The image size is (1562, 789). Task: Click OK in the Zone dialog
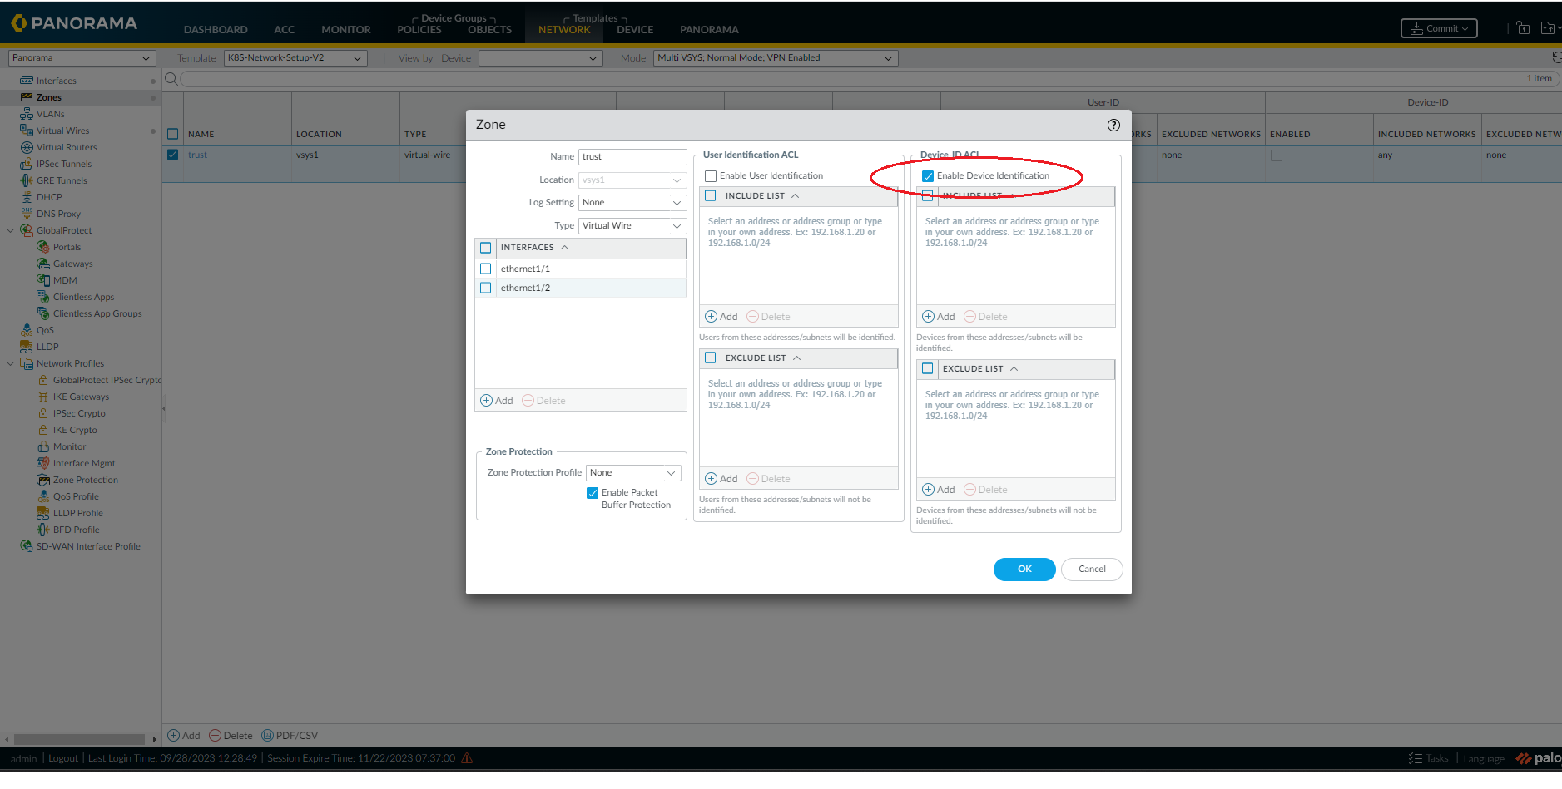point(1024,570)
